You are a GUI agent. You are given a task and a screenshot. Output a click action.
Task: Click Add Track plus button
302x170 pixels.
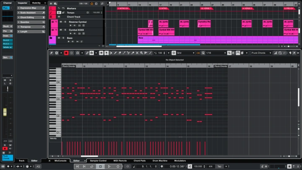51,3
